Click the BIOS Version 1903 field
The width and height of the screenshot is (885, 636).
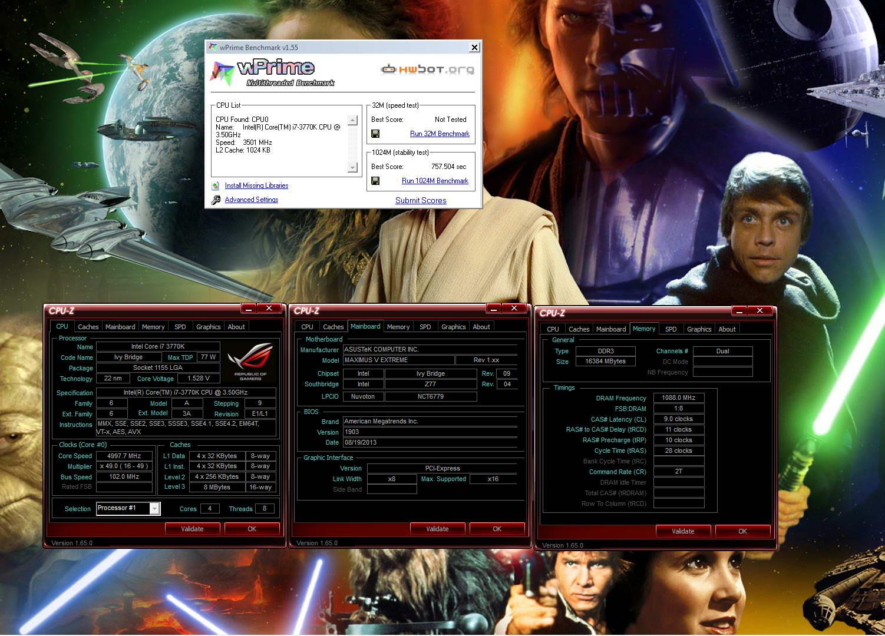coord(430,432)
